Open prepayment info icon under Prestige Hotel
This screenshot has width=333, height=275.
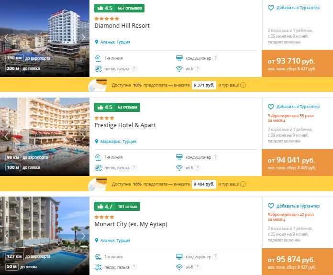[x=243, y=184]
